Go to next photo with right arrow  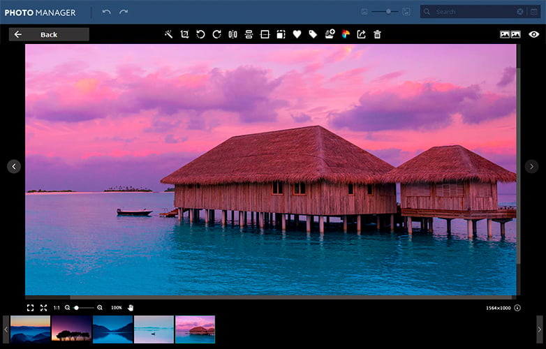point(532,166)
